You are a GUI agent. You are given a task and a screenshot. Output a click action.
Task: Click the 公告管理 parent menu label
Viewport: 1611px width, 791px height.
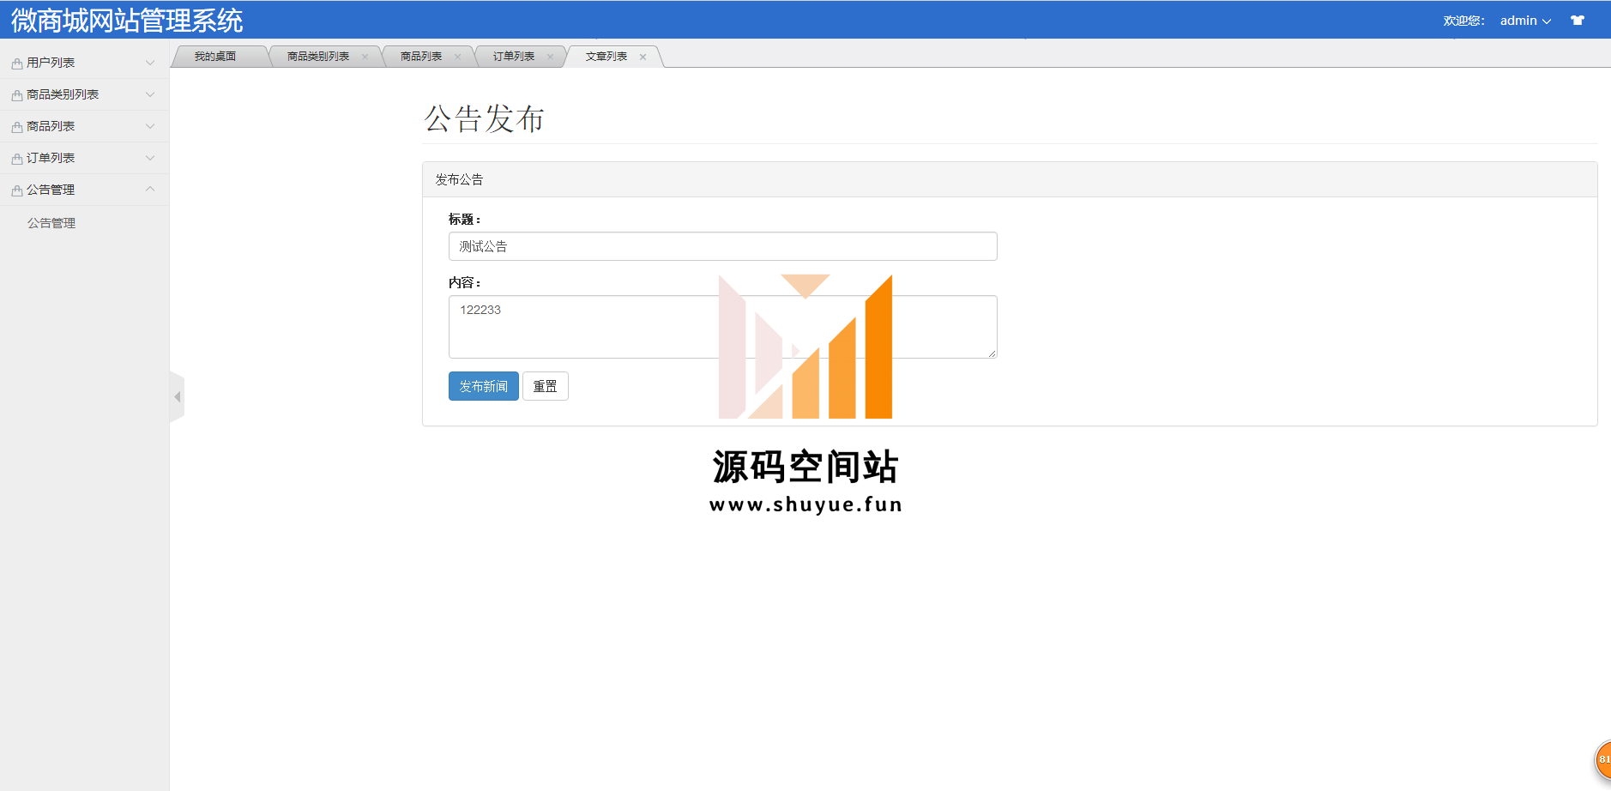(x=51, y=190)
